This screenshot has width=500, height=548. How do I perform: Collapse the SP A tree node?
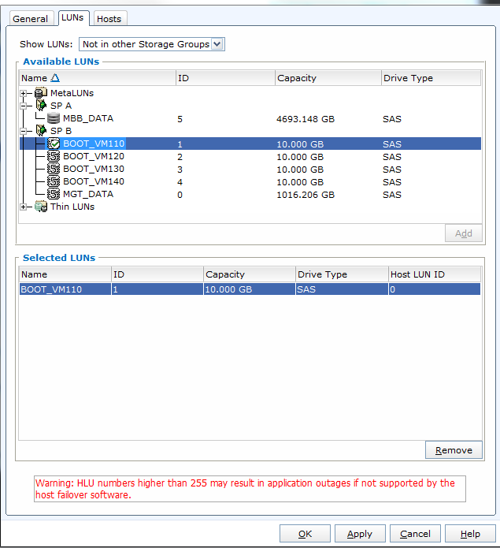(x=23, y=106)
